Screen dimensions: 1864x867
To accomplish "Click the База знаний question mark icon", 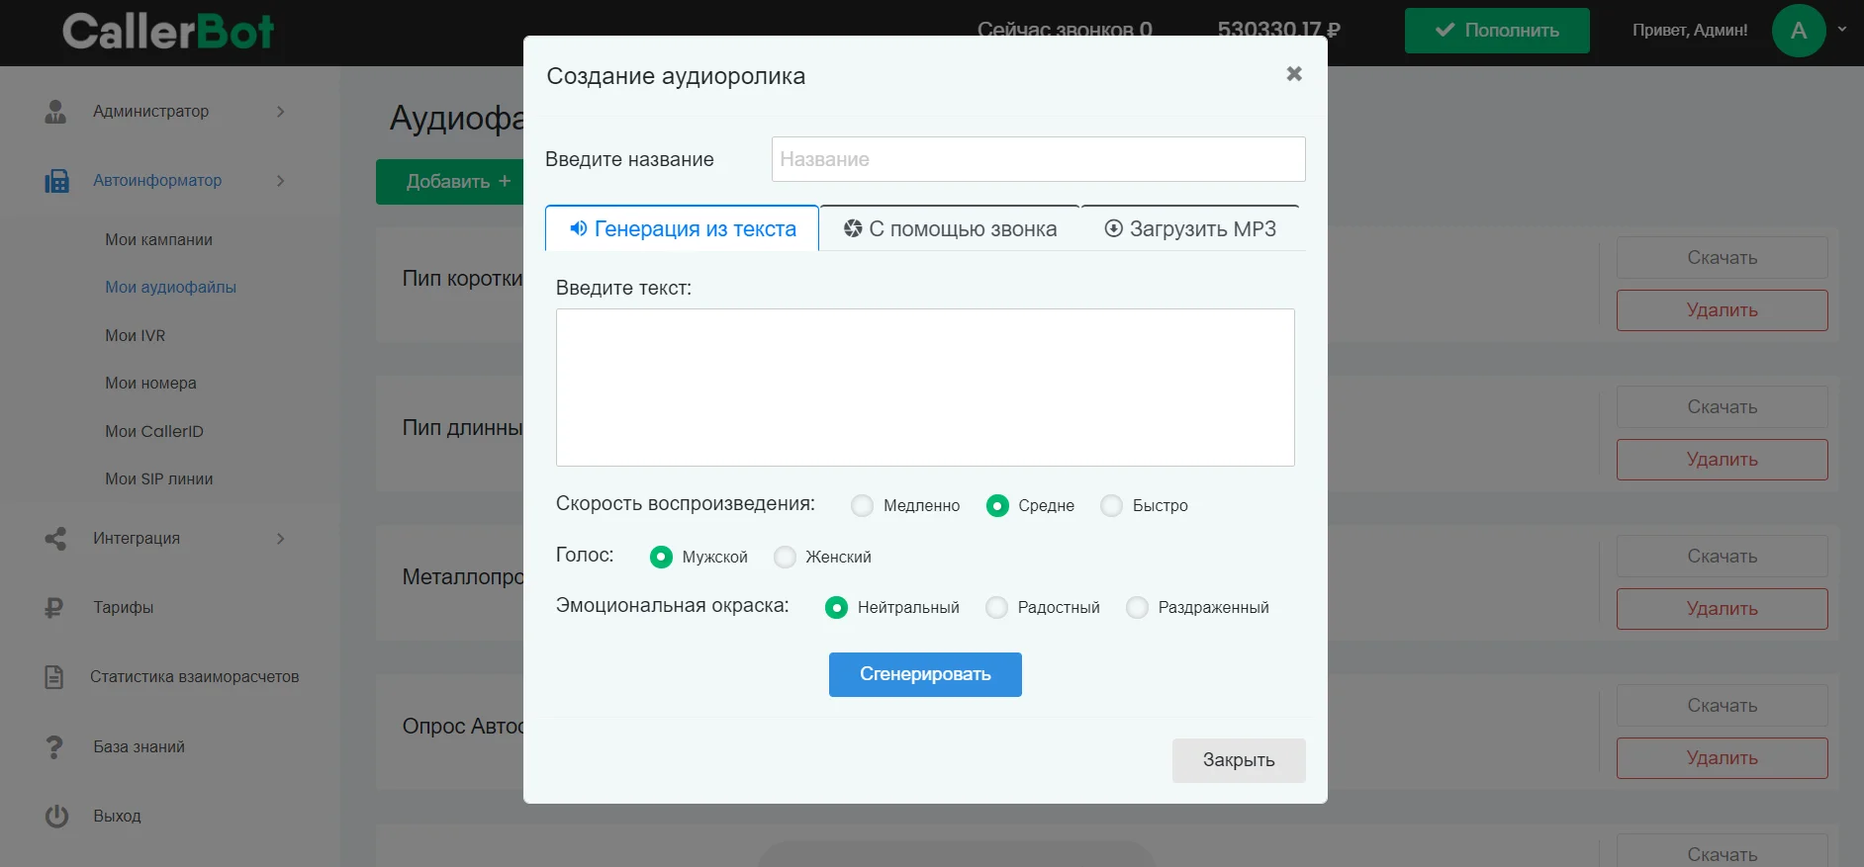I will click(54, 747).
